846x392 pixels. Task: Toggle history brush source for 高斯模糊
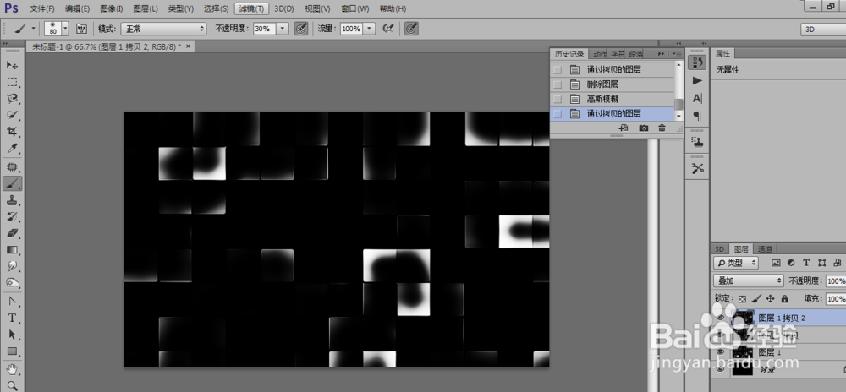pos(558,99)
